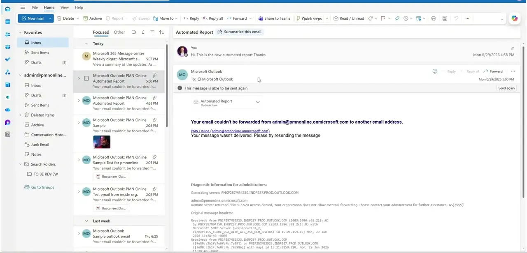527x253 pixels.
Task: Click the Flag icon in the ribbon
Action: click(x=382, y=18)
